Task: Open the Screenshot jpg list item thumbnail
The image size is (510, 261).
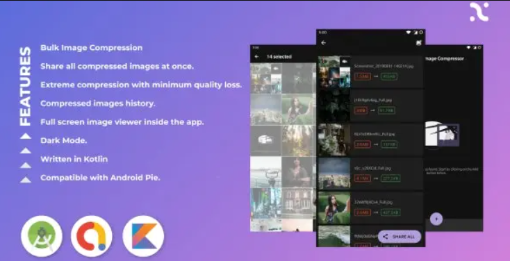Action: [334, 71]
